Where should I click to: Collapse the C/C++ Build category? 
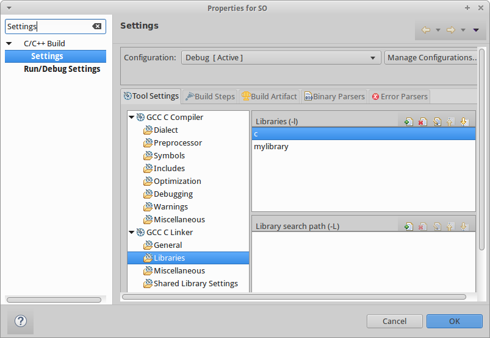pyautogui.click(x=9, y=44)
